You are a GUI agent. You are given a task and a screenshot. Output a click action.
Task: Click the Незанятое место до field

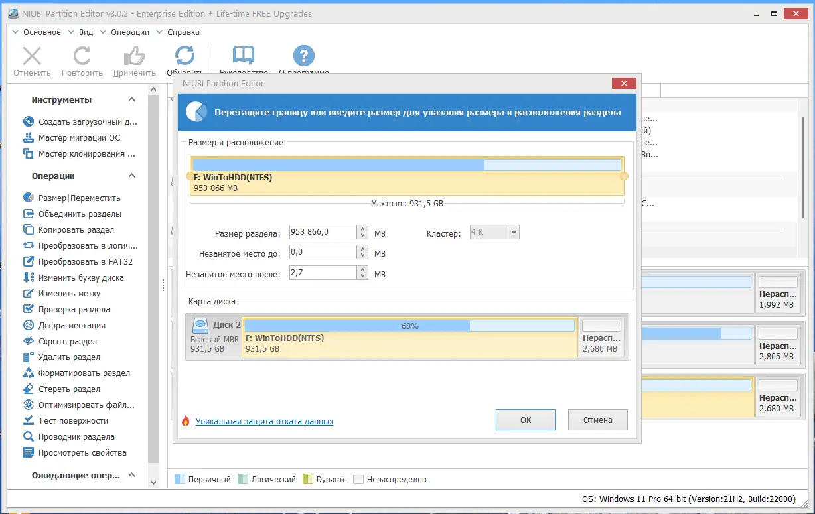pyautogui.click(x=323, y=253)
